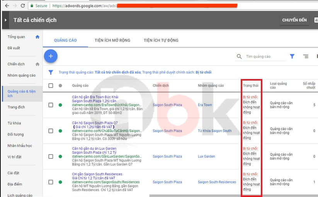Screen dimensions: 318x197
Task: Click the Tìm quảng cáo search field
Action: click(x=265, y=56)
